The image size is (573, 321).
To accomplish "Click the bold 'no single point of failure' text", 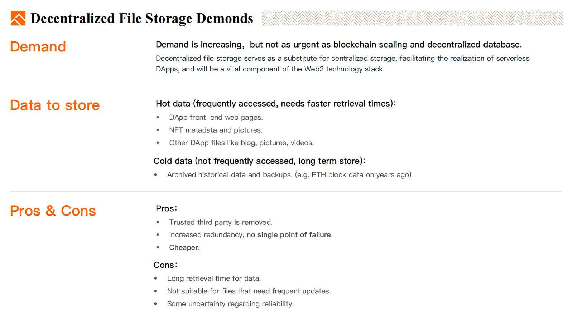I will 289,235.
